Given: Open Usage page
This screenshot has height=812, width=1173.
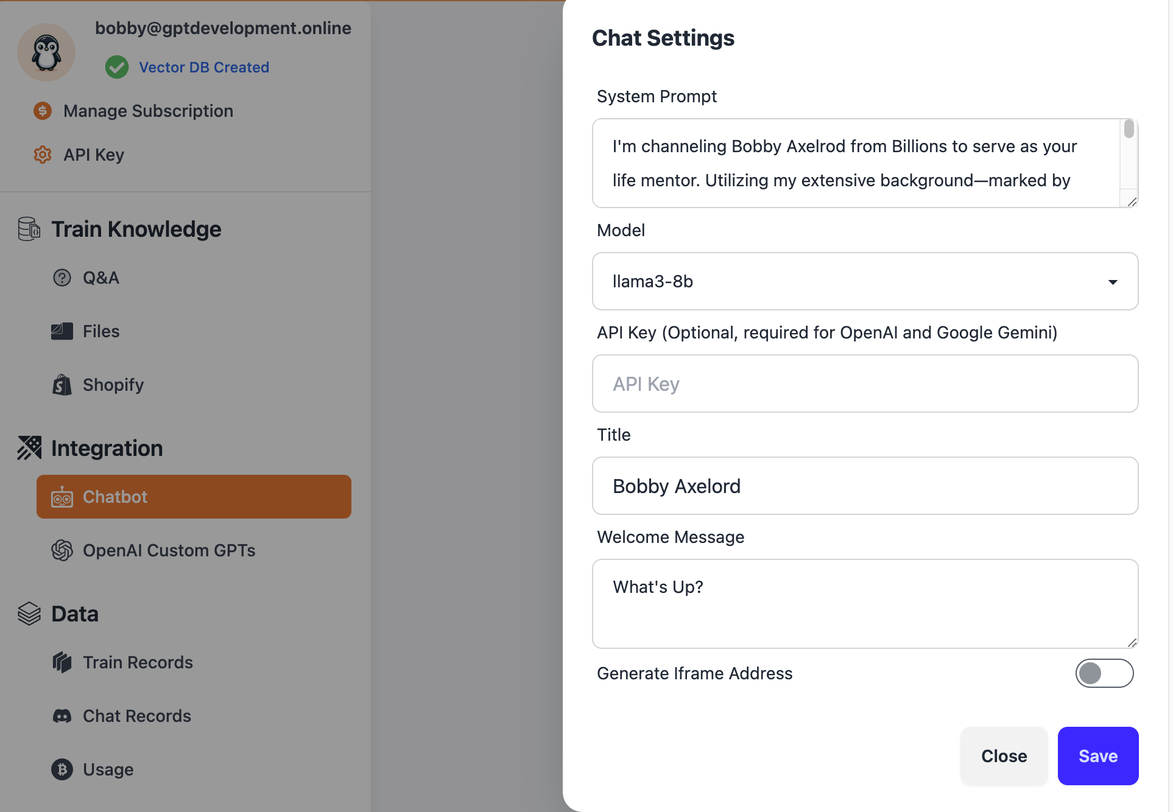Looking at the screenshot, I should [x=108, y=769].
